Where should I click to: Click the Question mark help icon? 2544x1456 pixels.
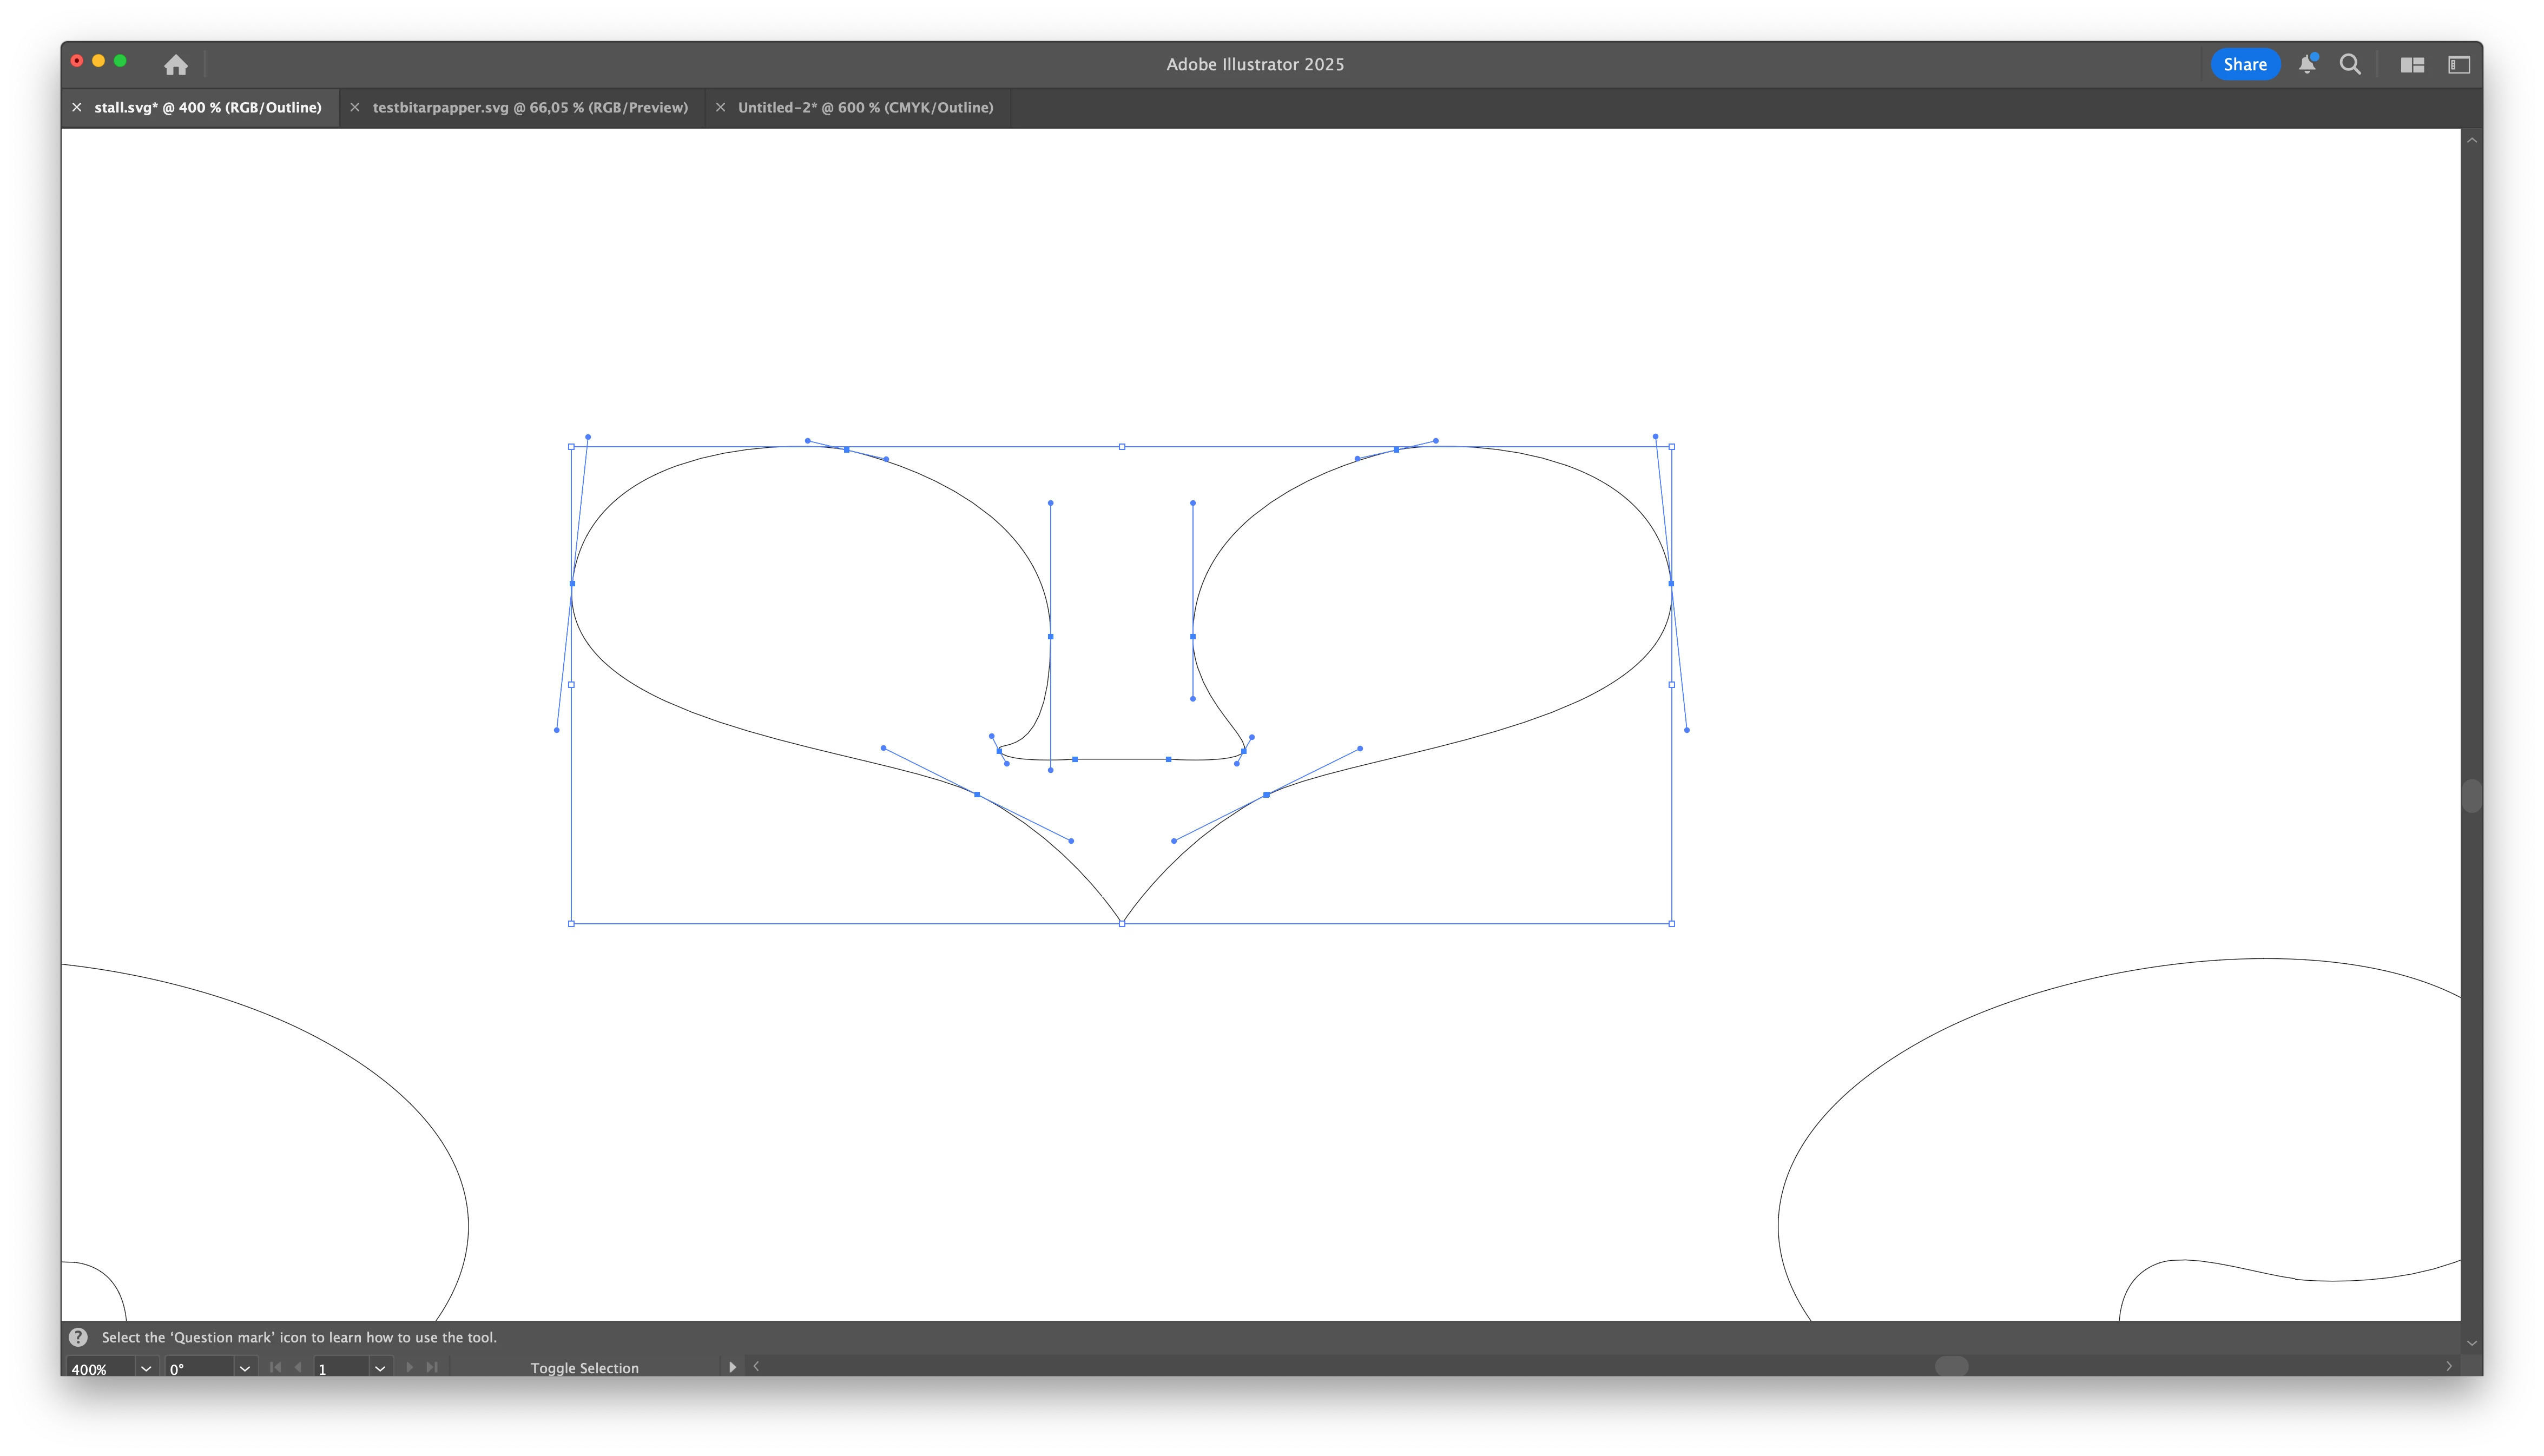pos(78,1337)
